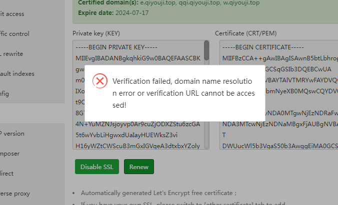This screenshot has width=338, height=205.
Task: Open the rewrite sidebar item
Action: 12,54
